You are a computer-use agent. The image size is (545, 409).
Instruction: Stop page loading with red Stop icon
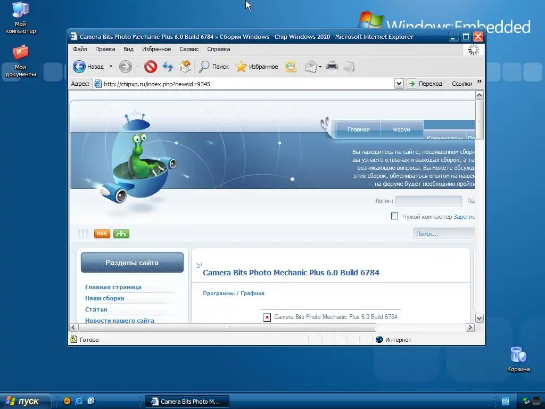(x=151, y=67)
